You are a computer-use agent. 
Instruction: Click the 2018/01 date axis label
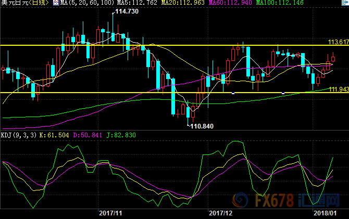[325, 213]
